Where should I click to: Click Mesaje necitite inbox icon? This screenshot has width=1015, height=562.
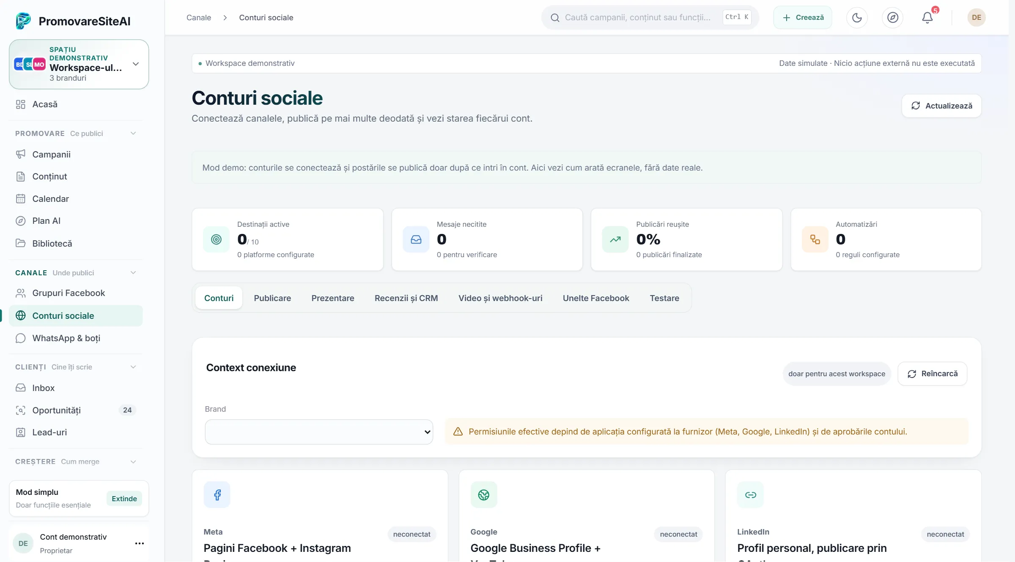coord(416,239)
